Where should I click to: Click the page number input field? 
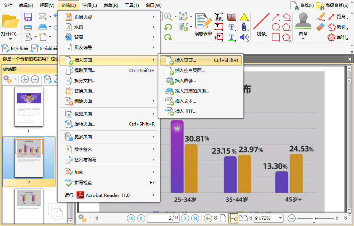pyautogui.click(x=163, y=218)
